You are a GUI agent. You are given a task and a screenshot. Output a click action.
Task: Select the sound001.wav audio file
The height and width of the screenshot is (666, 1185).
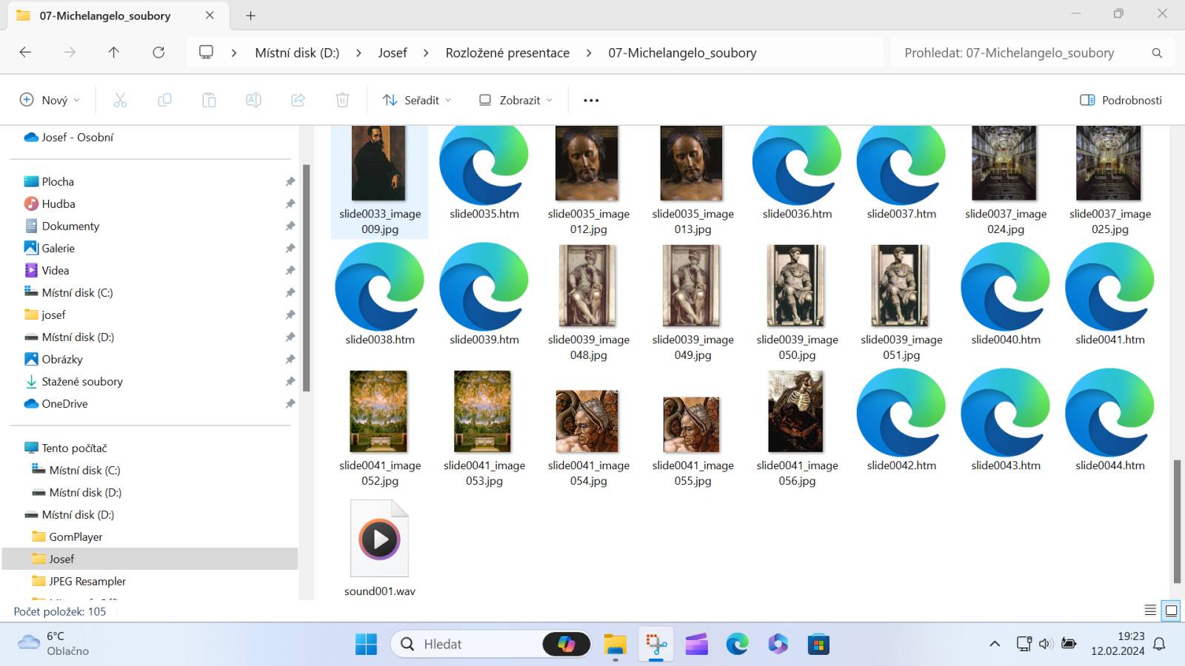click(380, 548)
